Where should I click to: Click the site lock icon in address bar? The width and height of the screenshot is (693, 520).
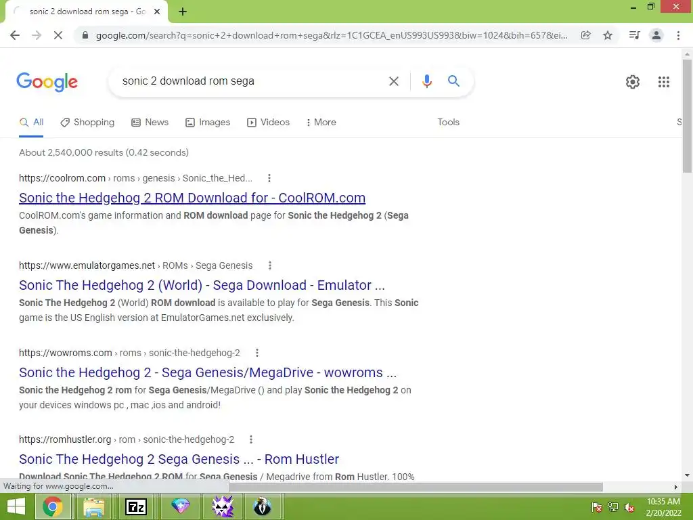click(85, 35)
